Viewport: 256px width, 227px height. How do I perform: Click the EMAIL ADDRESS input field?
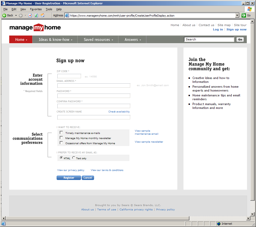(94, 85)
